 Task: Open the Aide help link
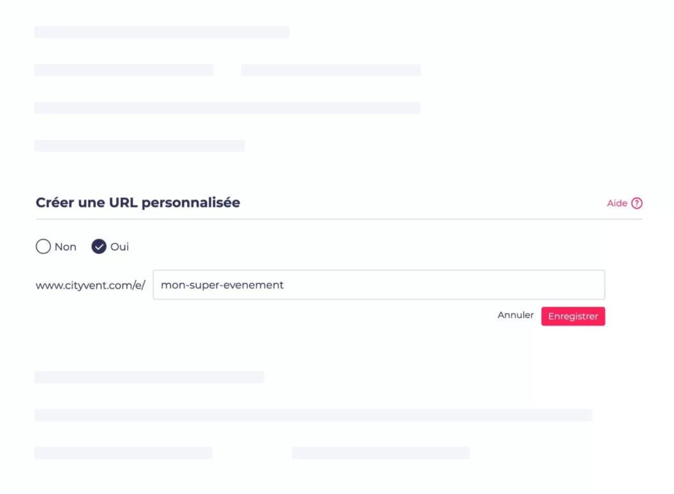tap(617, 204)
